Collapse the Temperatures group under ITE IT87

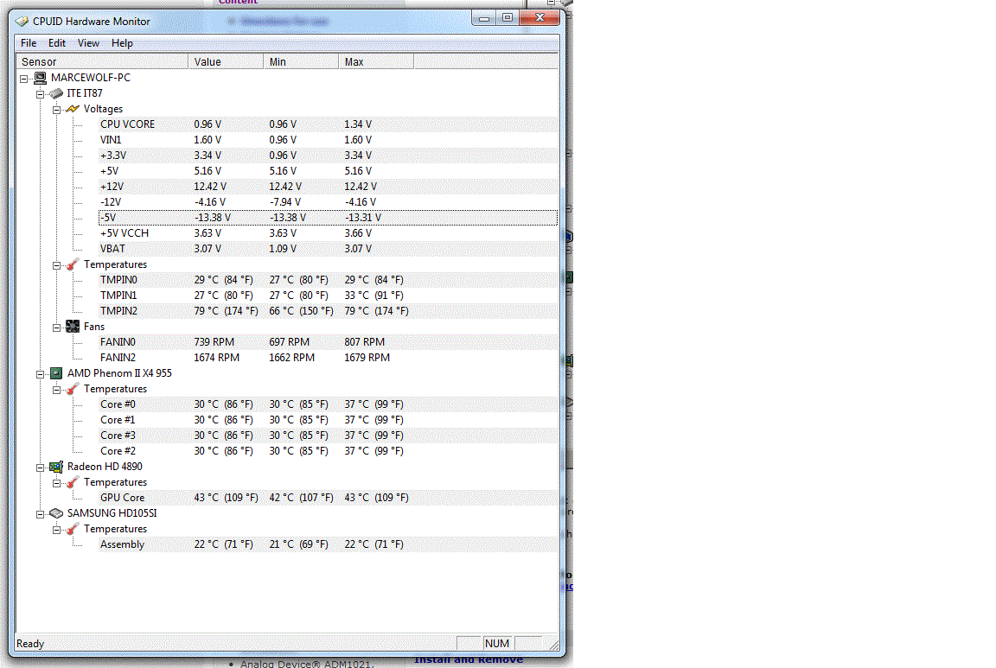tap(56, 265)
